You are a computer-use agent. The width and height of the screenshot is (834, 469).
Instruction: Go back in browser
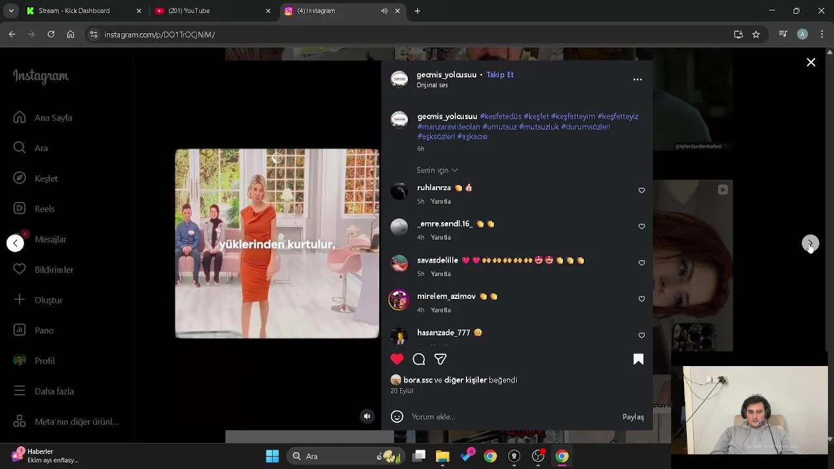click(12, 35)
